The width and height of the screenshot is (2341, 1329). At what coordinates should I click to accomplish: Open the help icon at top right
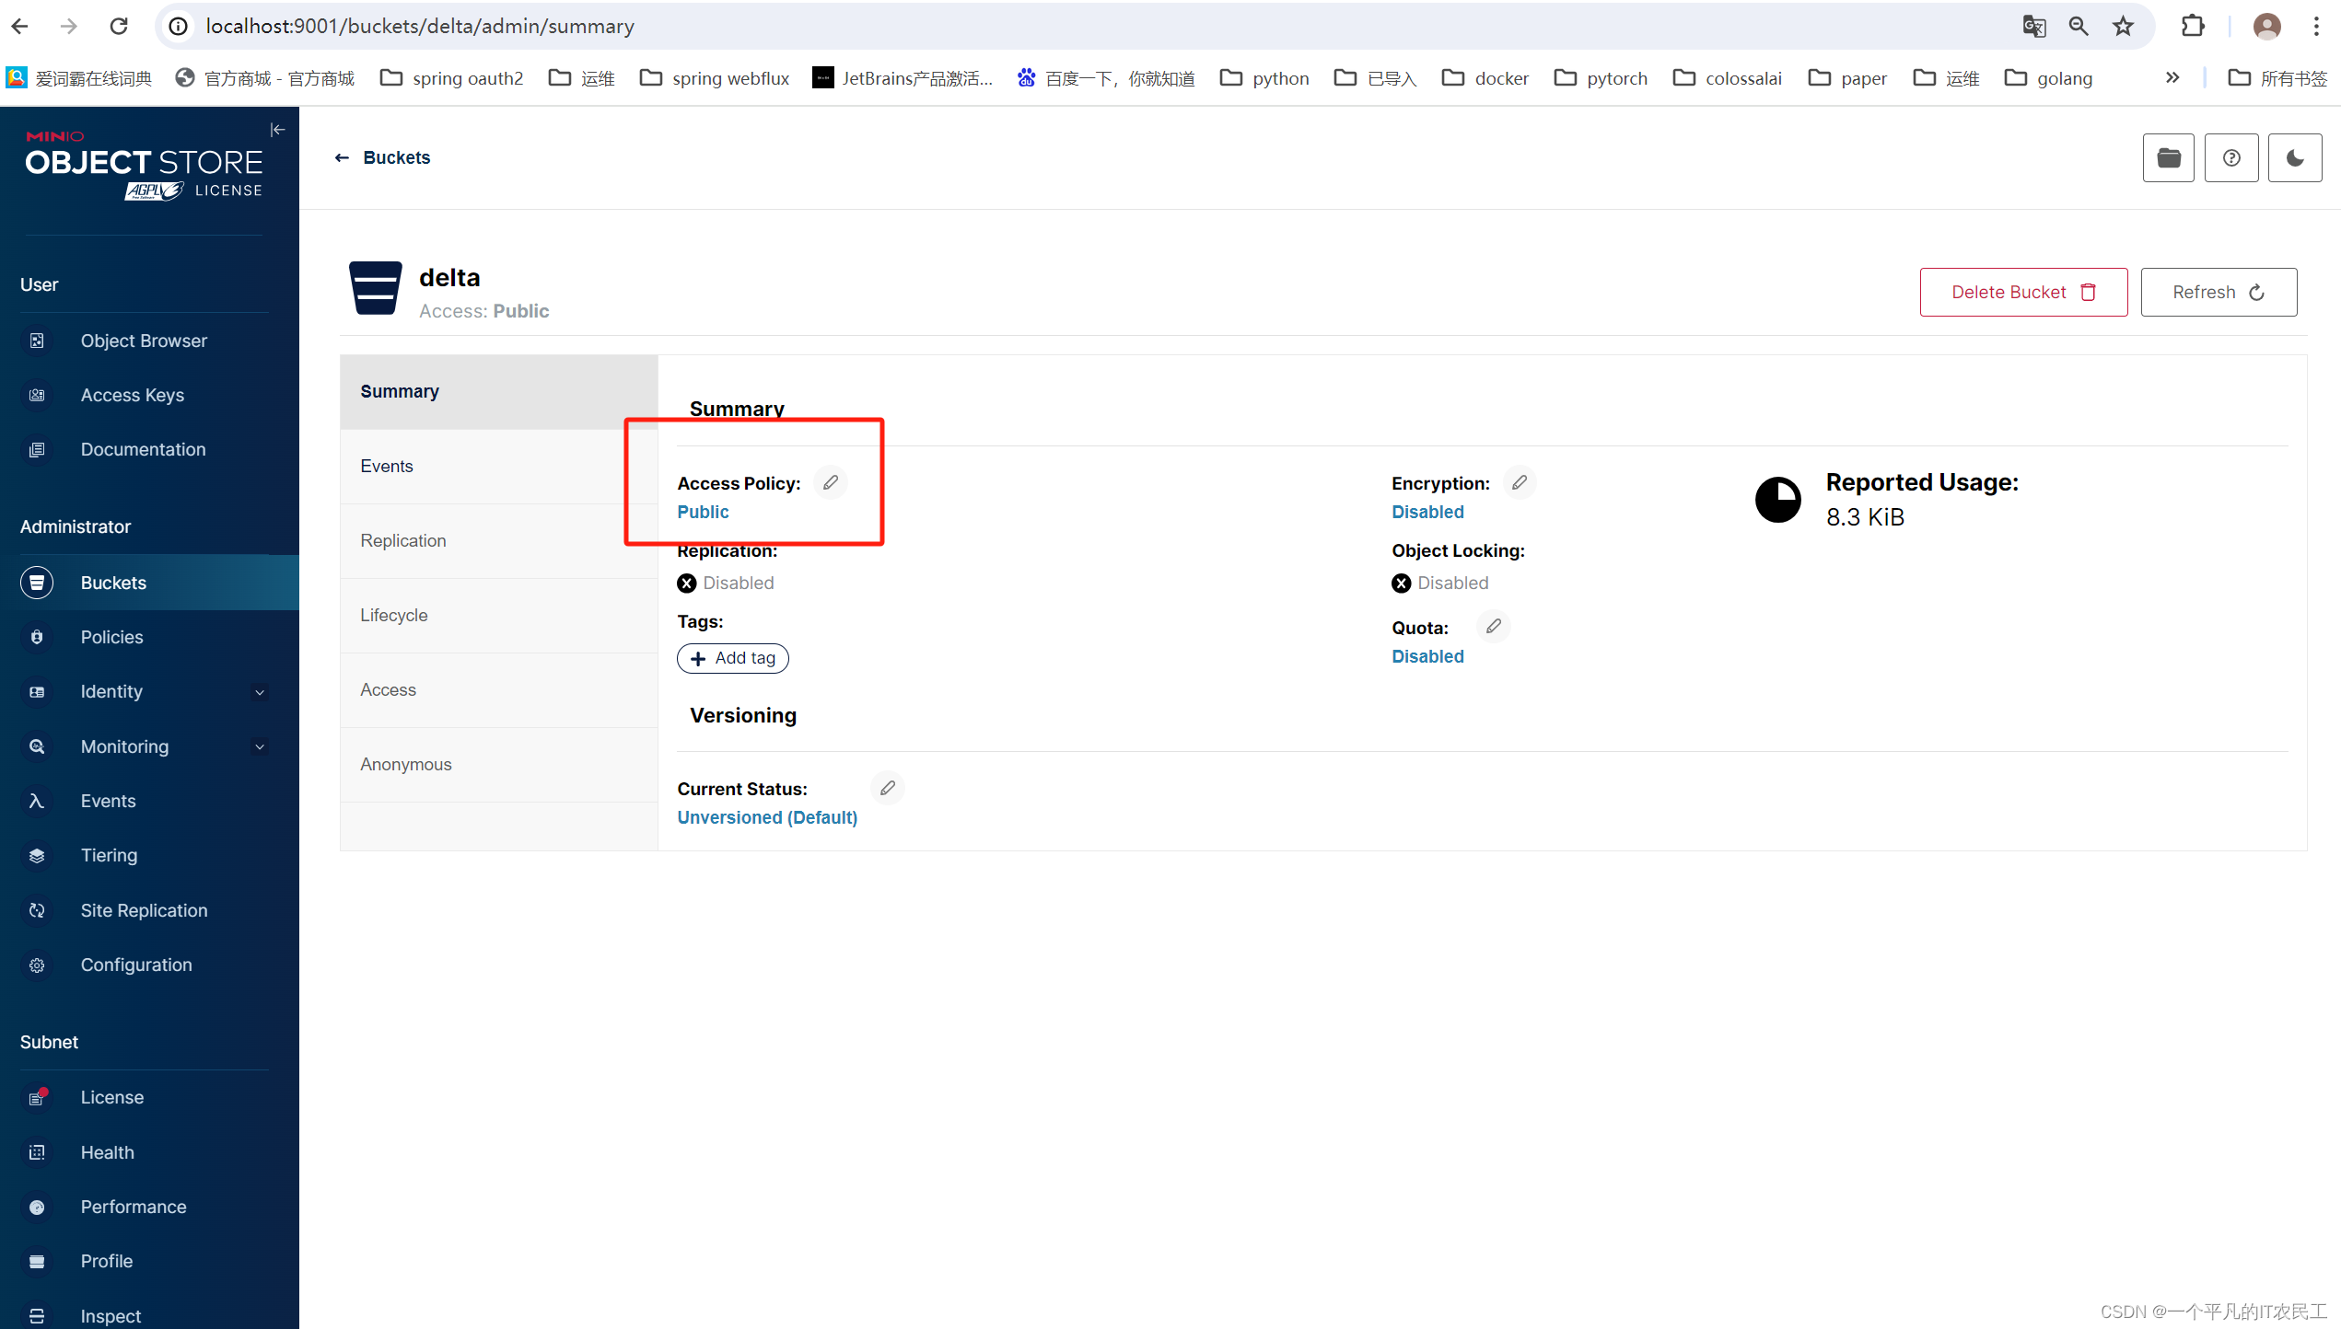(x=2231, y=157)
